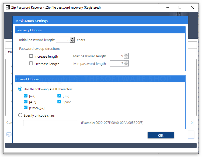Uncheck the special symbols charset checkbox

pos(26,108)
